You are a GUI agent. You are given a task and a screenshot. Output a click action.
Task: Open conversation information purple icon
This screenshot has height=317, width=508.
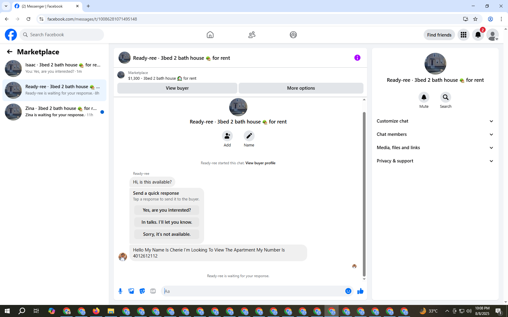[x=357, y=58]
